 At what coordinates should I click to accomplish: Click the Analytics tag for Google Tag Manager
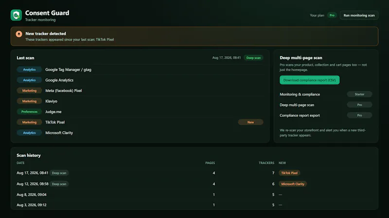pos(29,70)
